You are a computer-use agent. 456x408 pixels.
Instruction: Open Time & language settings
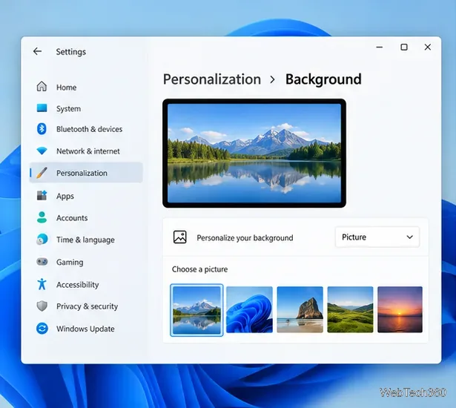[85, 240]
